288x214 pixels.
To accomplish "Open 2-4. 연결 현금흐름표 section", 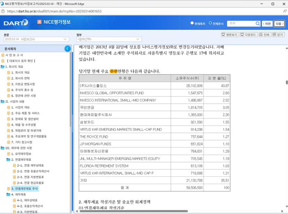I will point(31,183).
